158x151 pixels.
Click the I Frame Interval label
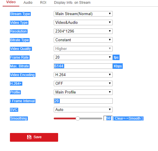click(22, 101)
